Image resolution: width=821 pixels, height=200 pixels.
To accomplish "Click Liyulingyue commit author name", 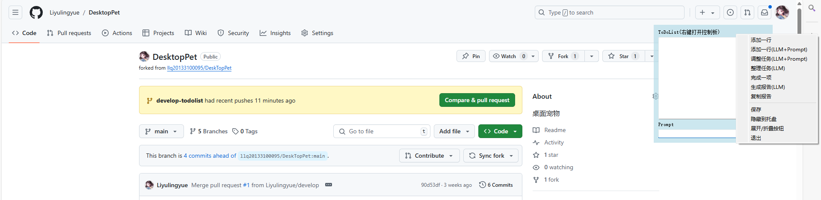I will pyautogui.click(x=172, y=185).
